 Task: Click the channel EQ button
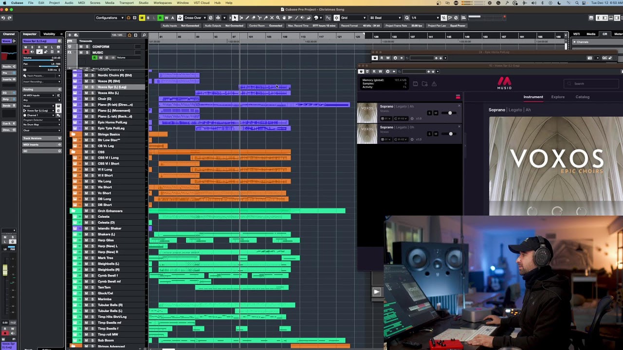[9, 93]
